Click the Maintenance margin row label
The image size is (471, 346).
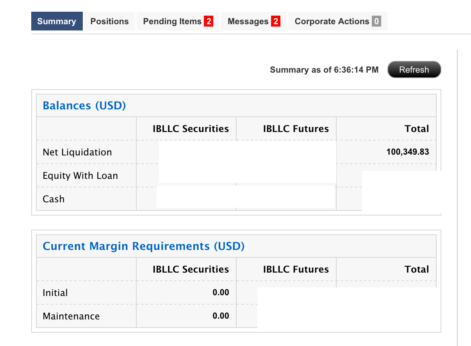pos(71,316)
